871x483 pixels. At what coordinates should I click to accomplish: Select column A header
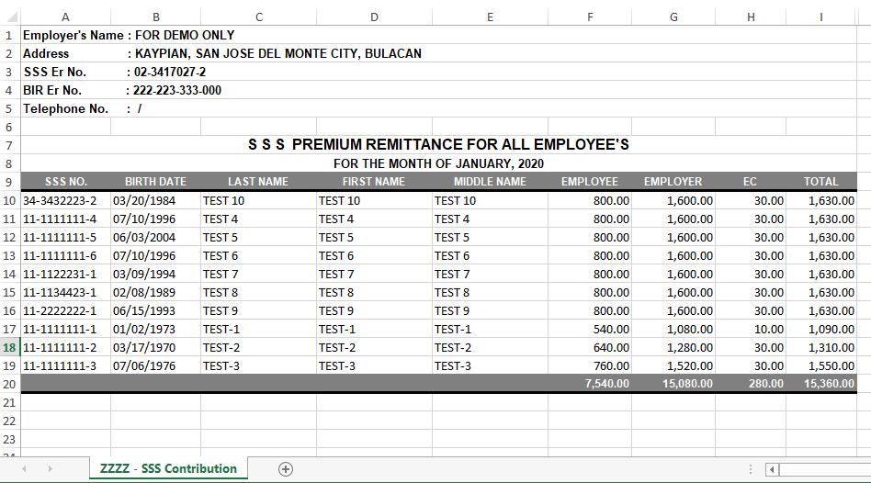65,17
